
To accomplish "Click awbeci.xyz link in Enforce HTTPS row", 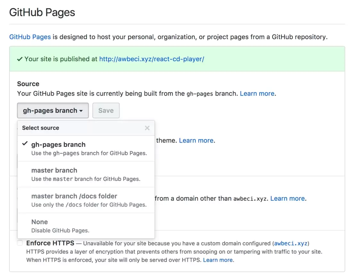I will tap(291, 243).
